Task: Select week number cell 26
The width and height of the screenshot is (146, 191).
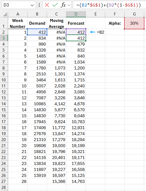Action: click(x=18, y=182)
